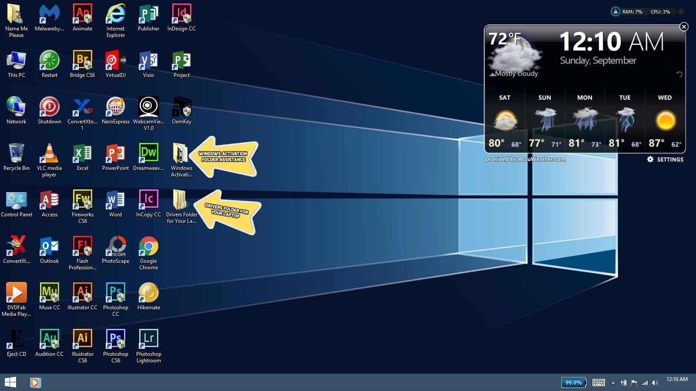Select the SAT forecast tile
The image size is (696, 391).
point(505,122)
